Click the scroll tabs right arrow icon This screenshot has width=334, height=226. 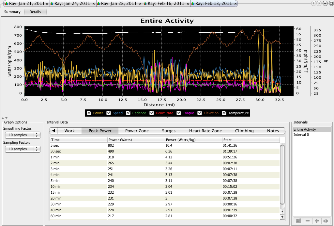[319, 3]
